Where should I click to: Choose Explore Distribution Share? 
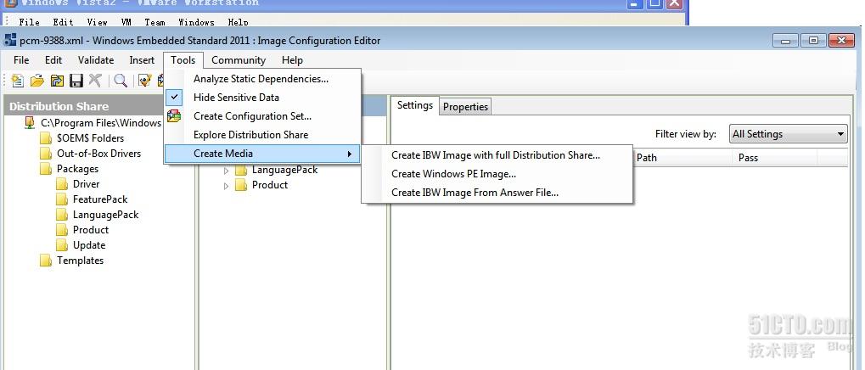click(250, 135)
